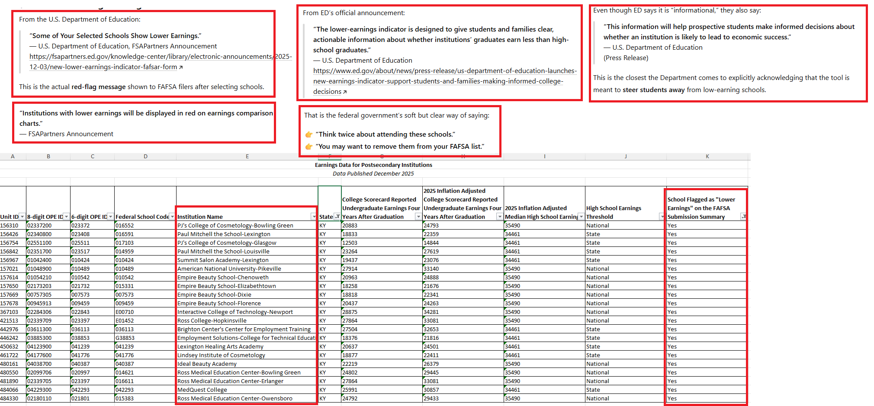Open the Unit ID filter dropdown

(x=22, y=217)
